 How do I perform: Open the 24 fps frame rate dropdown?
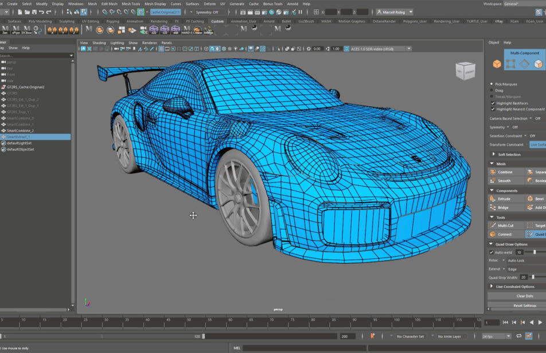click(x=496, y=336)
